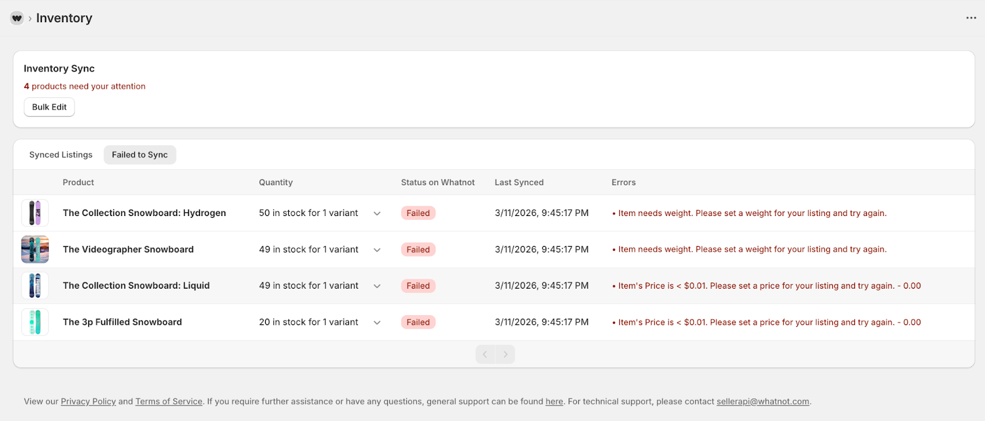This screenshot has width=985, height=421.
Task: Click the Failed status badge for Hydrogen snowboard
Action: coord(418,213)
